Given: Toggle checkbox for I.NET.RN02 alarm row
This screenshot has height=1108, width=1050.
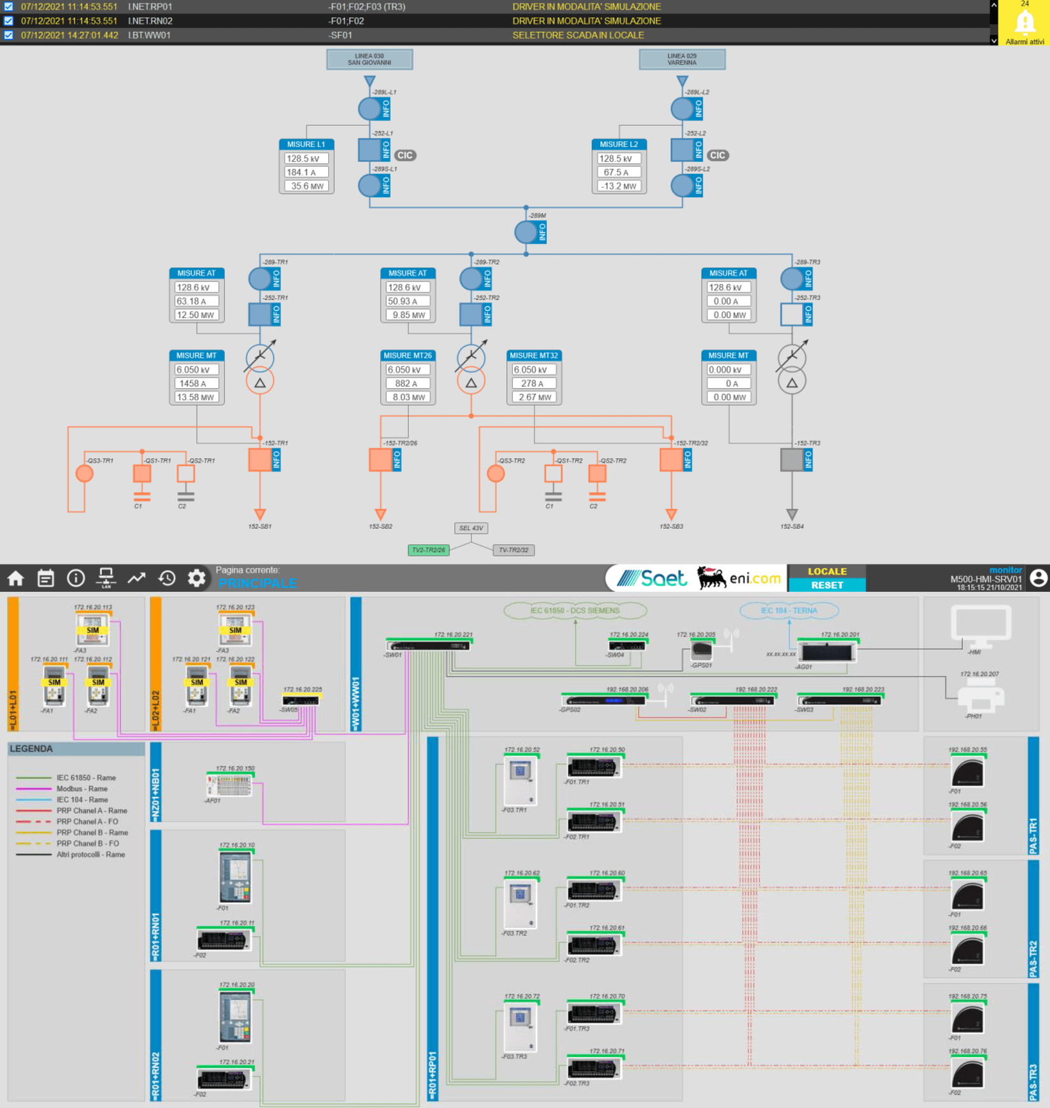Looking at the screenshot, I should pos(9,21).
